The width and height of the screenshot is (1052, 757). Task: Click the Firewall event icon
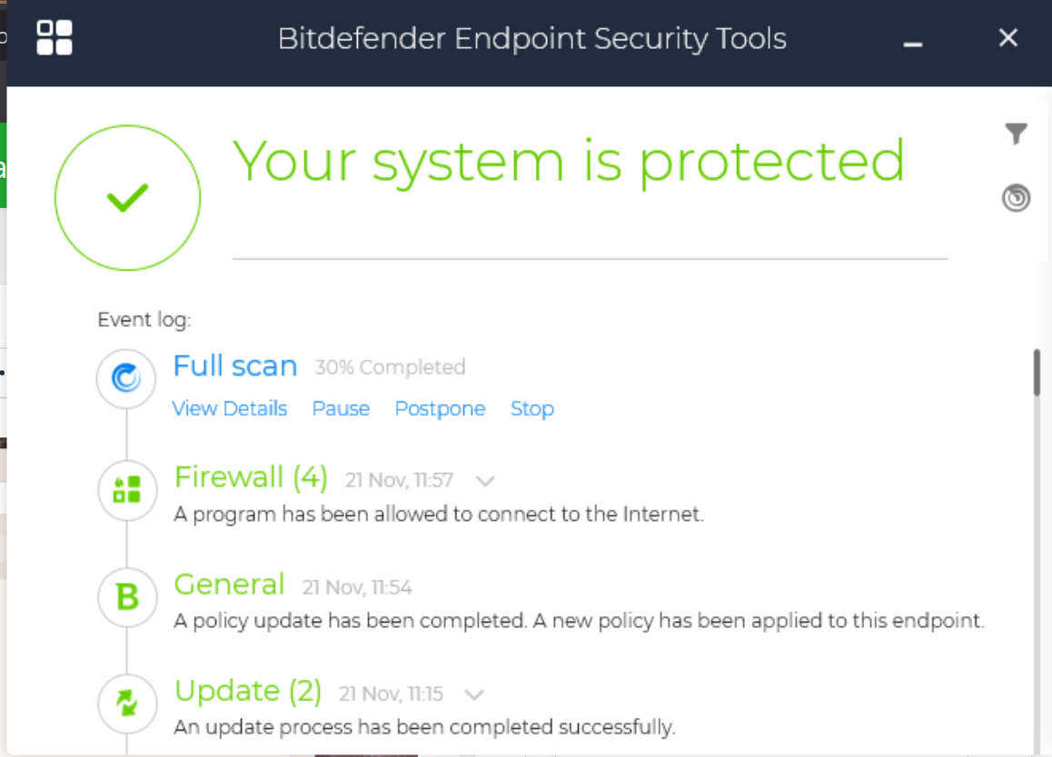126,490
